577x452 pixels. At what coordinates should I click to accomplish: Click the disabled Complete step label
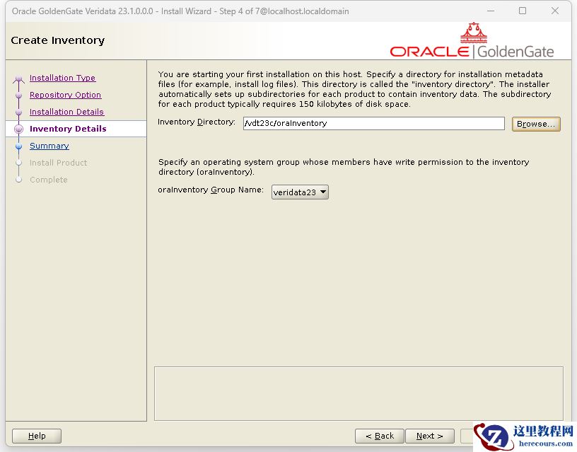49,180
